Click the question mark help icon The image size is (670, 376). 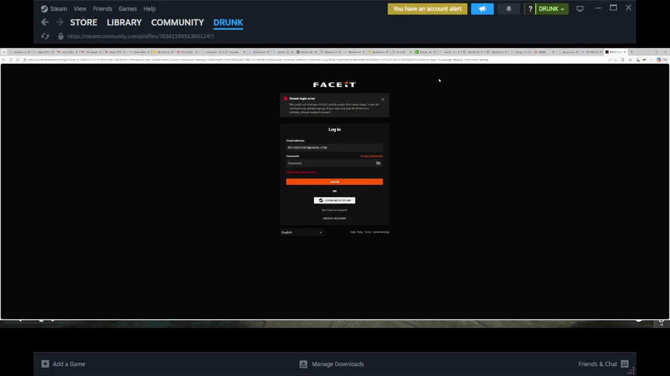(x=530, y=9)
